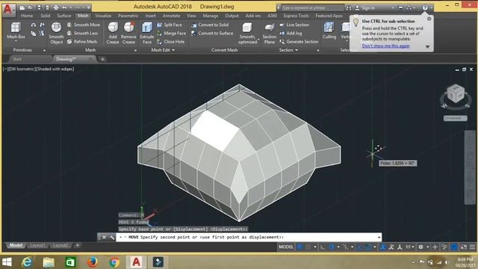Click the Refine Mesh button

coord(81,42)
